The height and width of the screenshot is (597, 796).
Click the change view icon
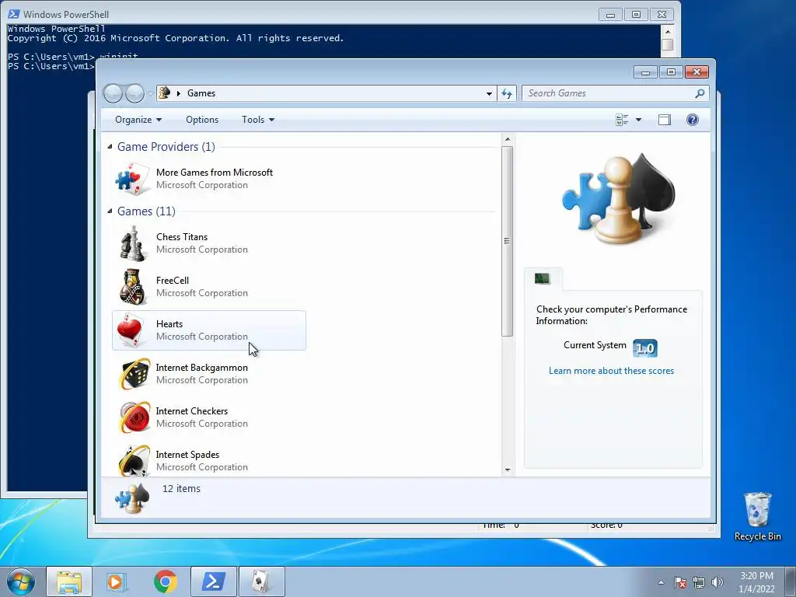(622, 120)
